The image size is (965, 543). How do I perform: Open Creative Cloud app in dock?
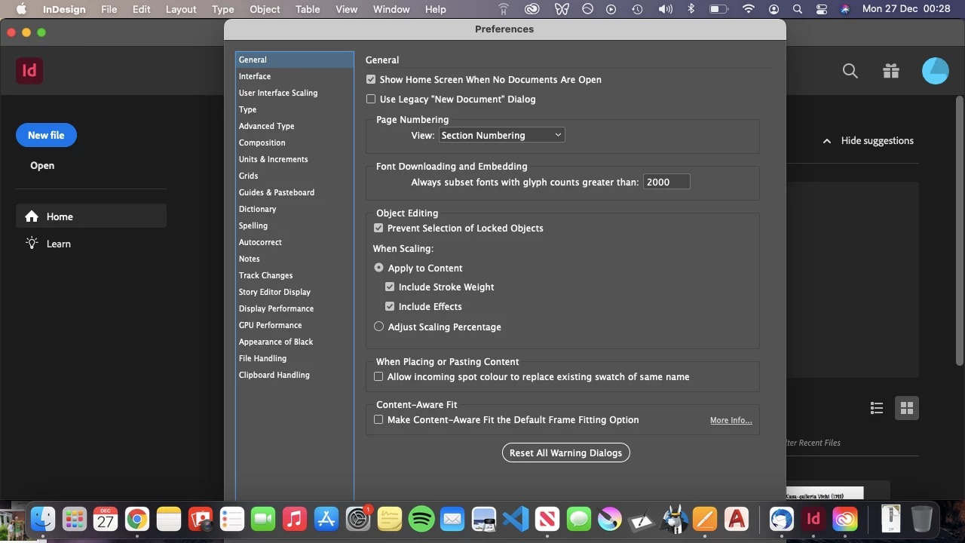pyautogui.click(x=845, y=519)
